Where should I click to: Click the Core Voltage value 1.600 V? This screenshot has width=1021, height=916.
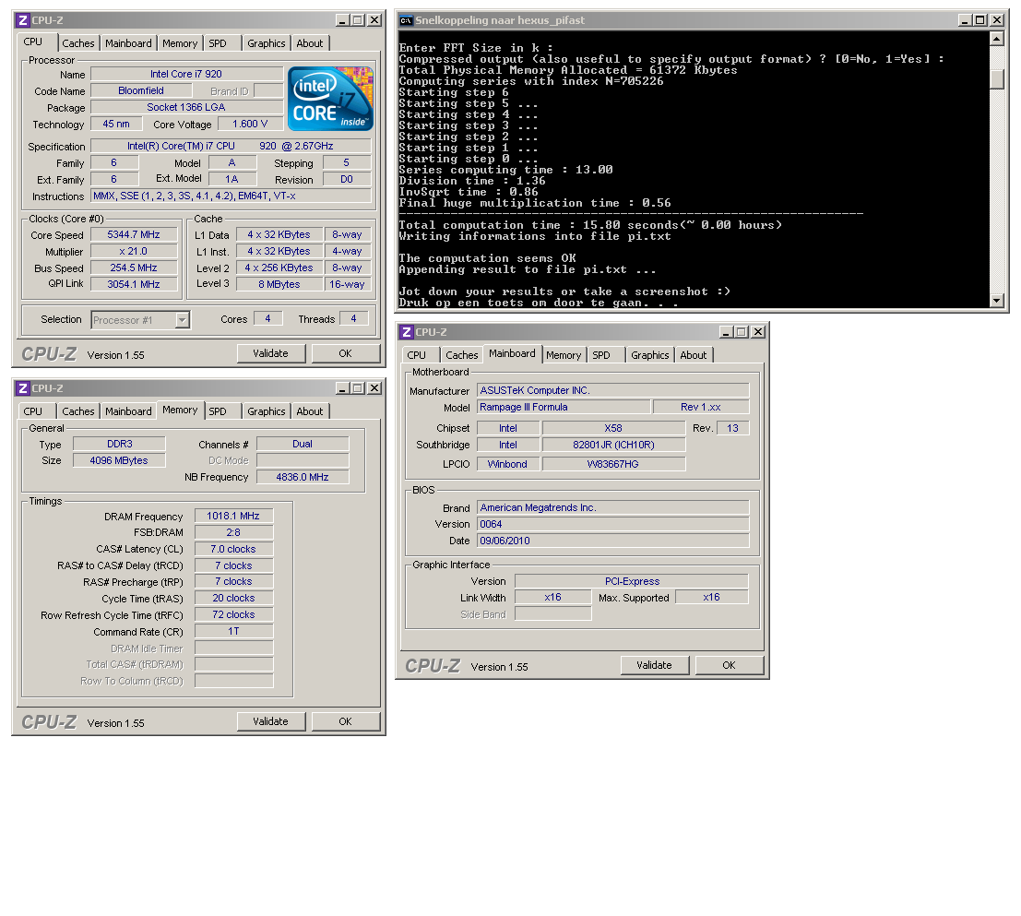[x=250, y=124]
